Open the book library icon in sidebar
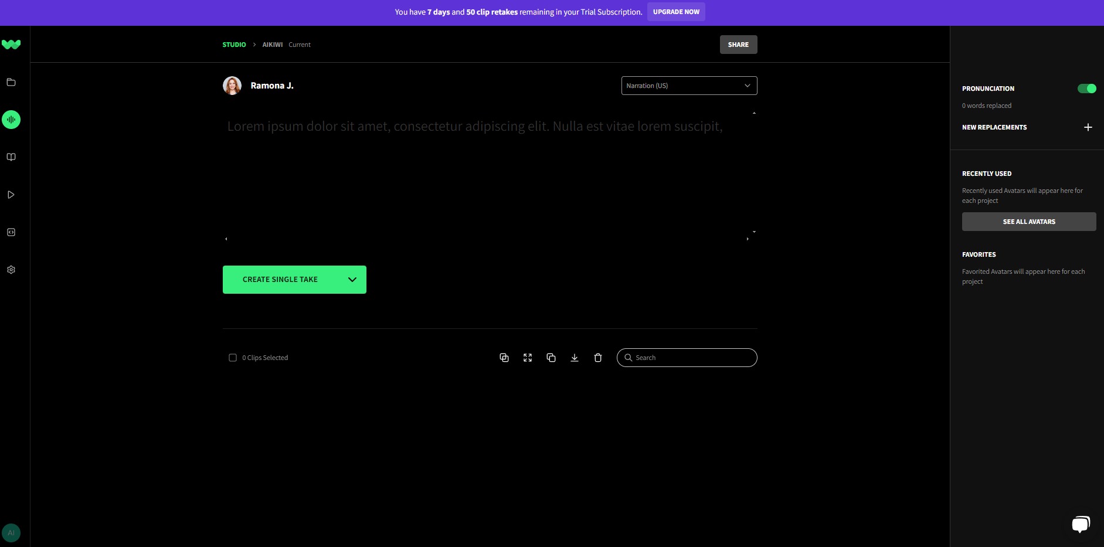 11,157
